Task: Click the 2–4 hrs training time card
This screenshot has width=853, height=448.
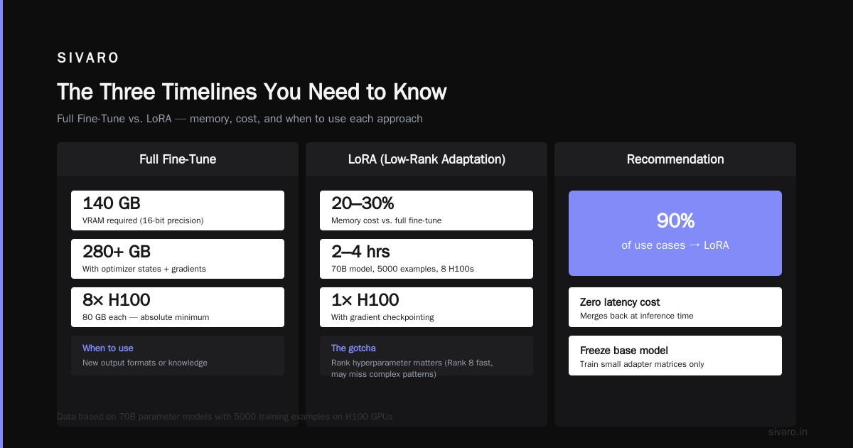Action: [426, 259]
